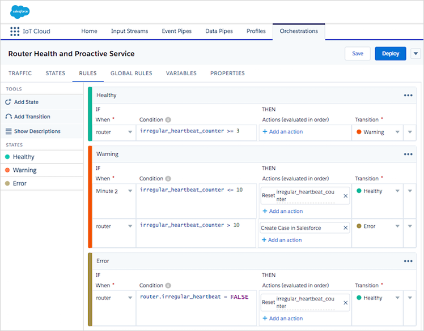This screenshot has width=424, height=331.
Task: Remove the Reset action in the Warning state
Action: [x=345, y=196]
